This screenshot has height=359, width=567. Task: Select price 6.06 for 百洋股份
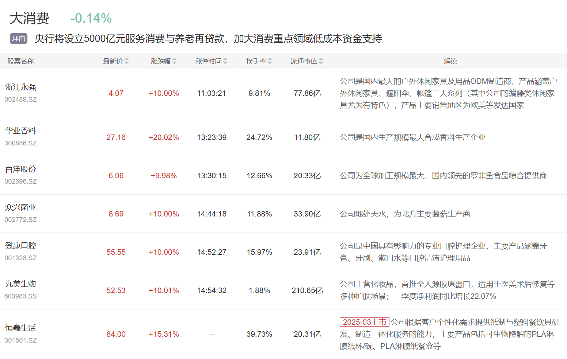point(116,176)
